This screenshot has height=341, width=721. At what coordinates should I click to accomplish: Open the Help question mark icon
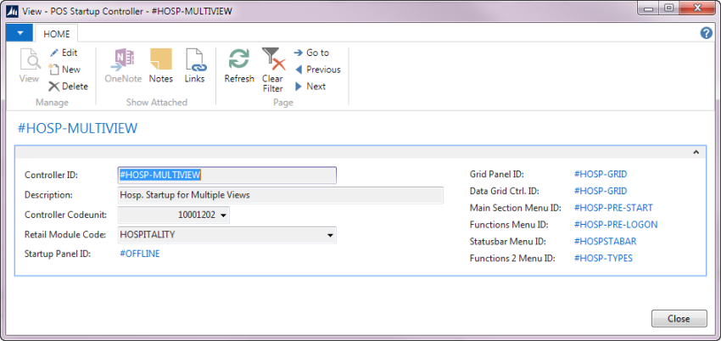[x=706, y=33]
